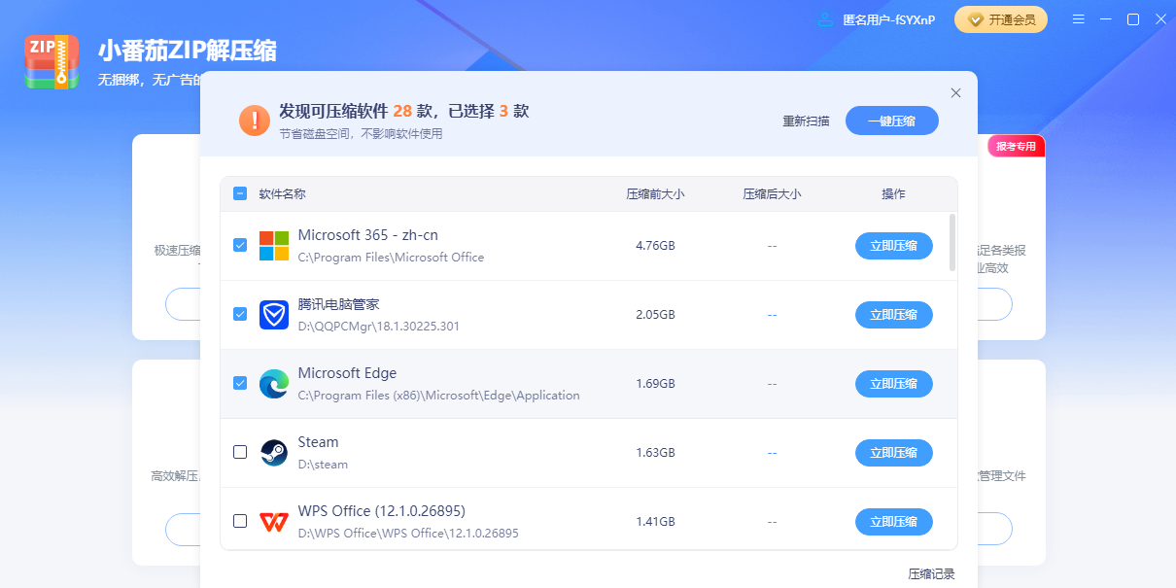Viewport: 1176px width, 588px height.
Task: Click the Microsoft 365 - zh-cn name
Action: coord(367,235)
